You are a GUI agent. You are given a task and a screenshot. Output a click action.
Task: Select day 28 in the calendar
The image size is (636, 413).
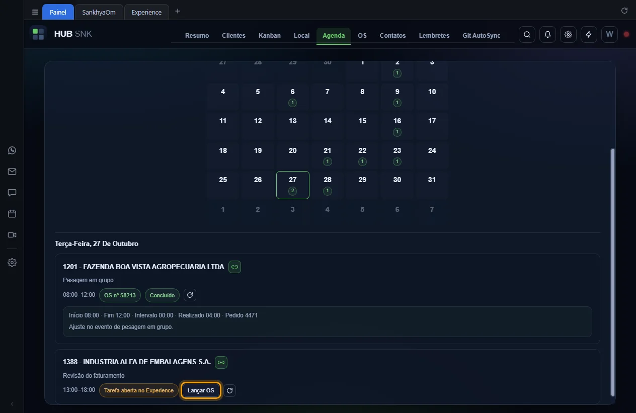point(328,185)
